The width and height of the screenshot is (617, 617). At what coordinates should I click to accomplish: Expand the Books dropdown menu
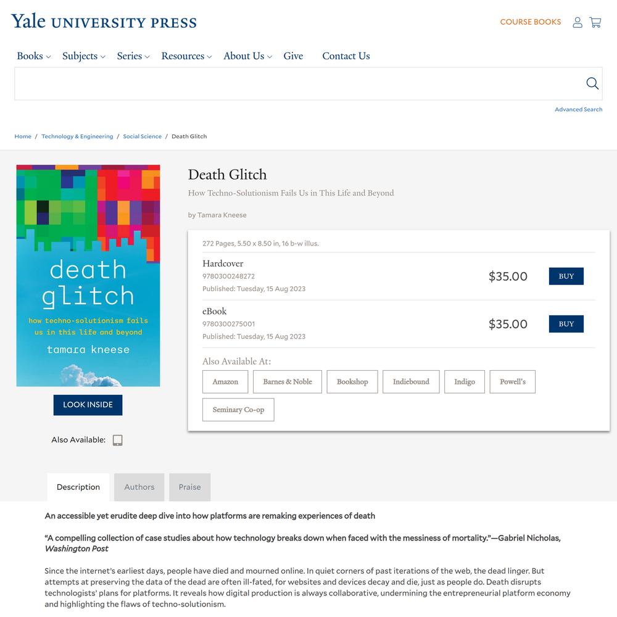click(34, 56)
